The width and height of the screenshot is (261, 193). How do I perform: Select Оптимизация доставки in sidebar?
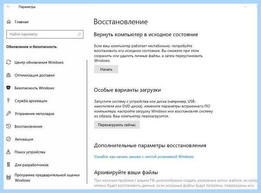tap(34, 75)
